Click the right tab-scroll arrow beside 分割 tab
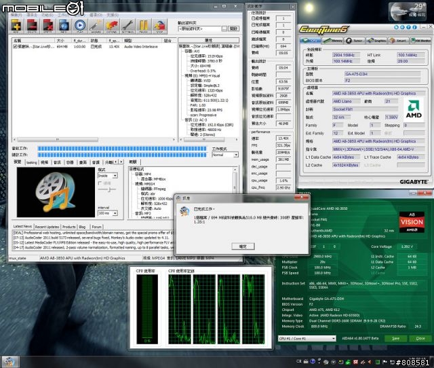Viewport: 434px width, 368px height. [x=121, y=162]
